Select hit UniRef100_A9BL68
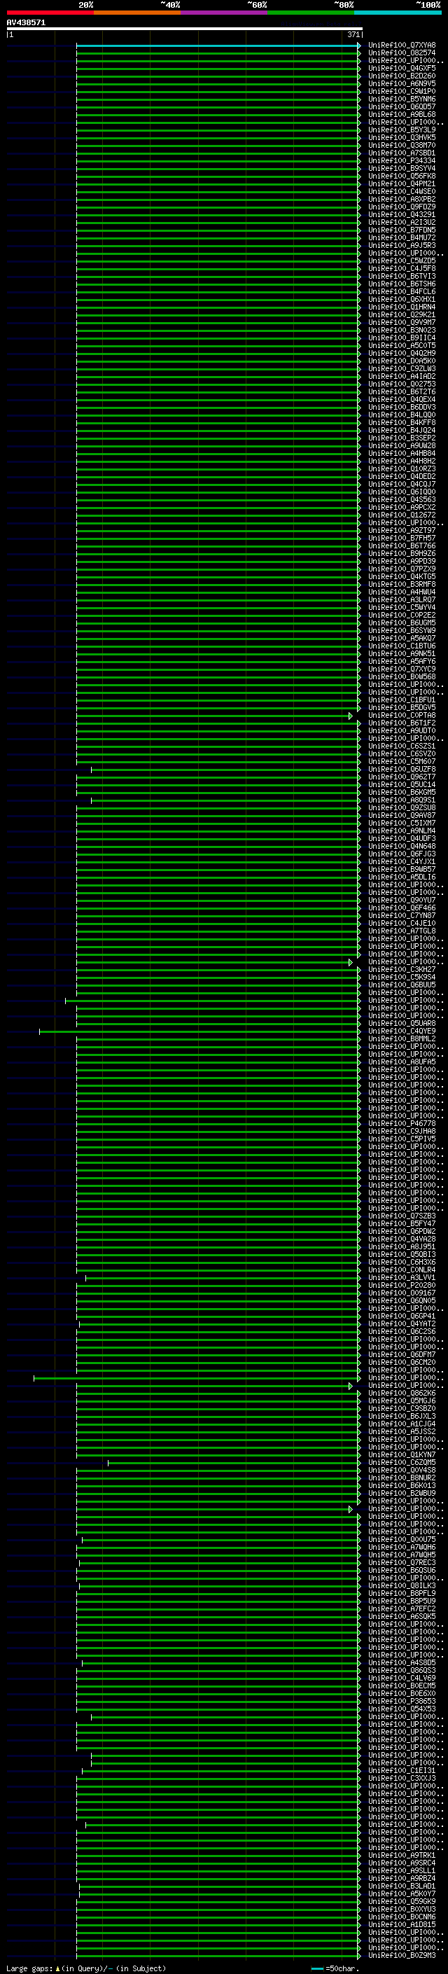Image resolution: width=448 pixels, height=1974 pixels. click(402, 114)
